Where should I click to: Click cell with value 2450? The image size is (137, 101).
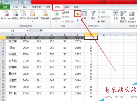(x=25, y=80)
